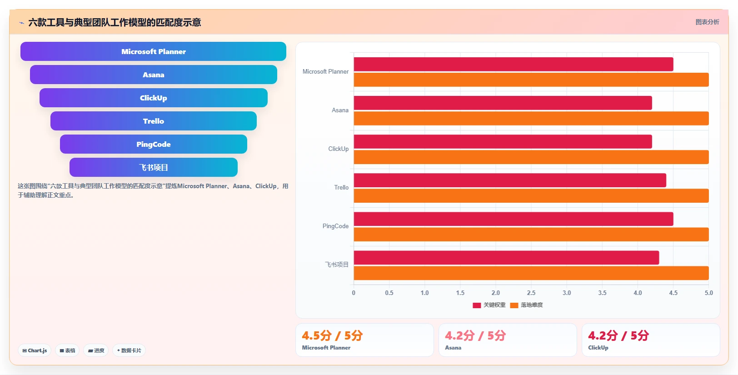Click the orange bar for Asana
Viewport: 738px width, 375px height.
pos(531,118)
